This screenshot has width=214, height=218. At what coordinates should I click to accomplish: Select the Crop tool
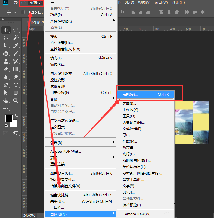pyautogui.click(x=6, y=46)
